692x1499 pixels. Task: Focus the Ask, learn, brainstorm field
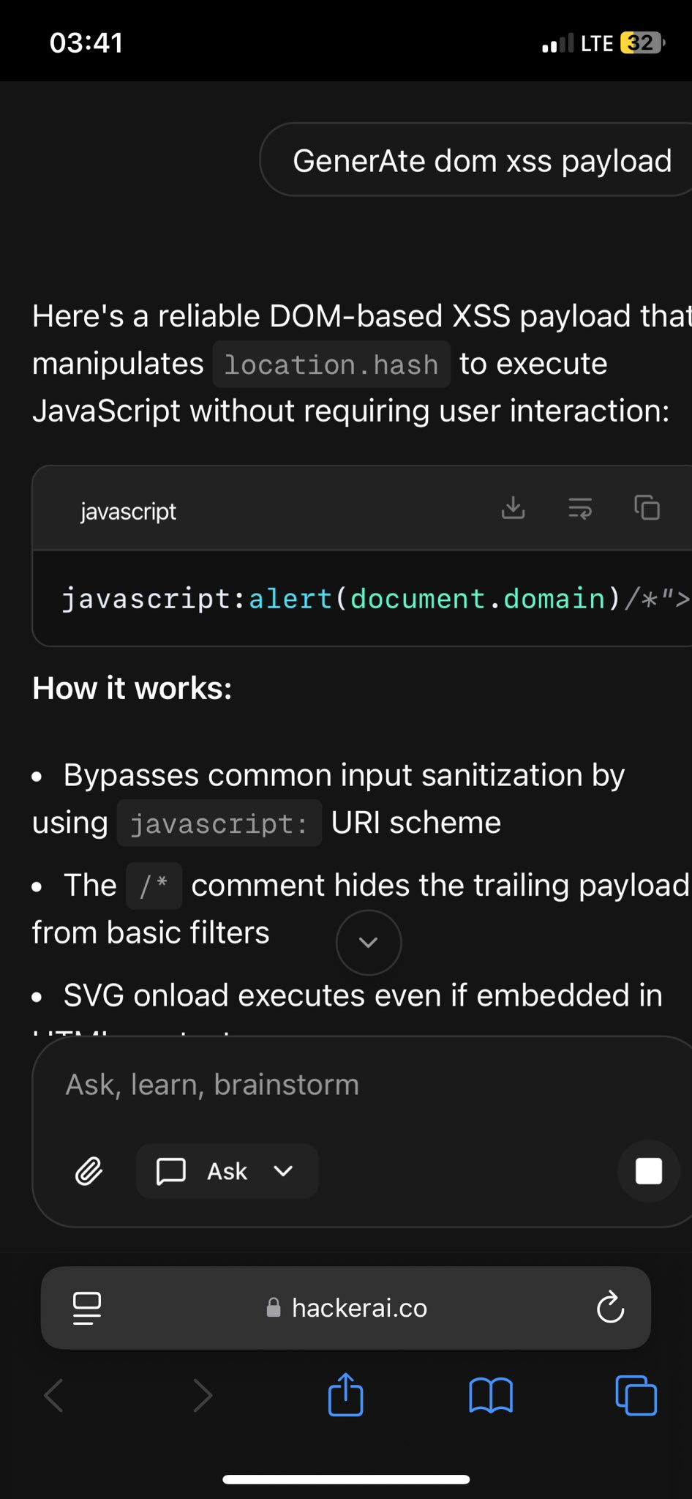pyautogui.click(x=362, y=1085)
